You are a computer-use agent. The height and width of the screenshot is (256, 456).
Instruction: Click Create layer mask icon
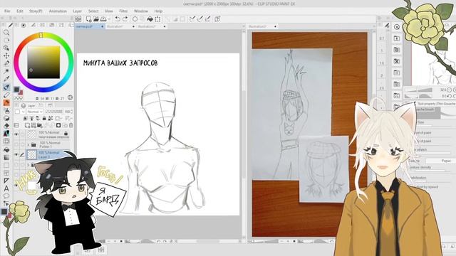coord(58,125)
